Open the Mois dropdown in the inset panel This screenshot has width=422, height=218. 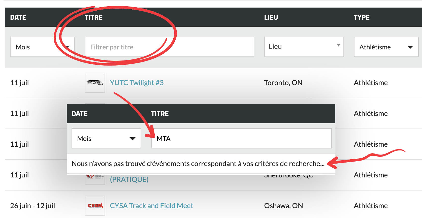tap(106, 138)
